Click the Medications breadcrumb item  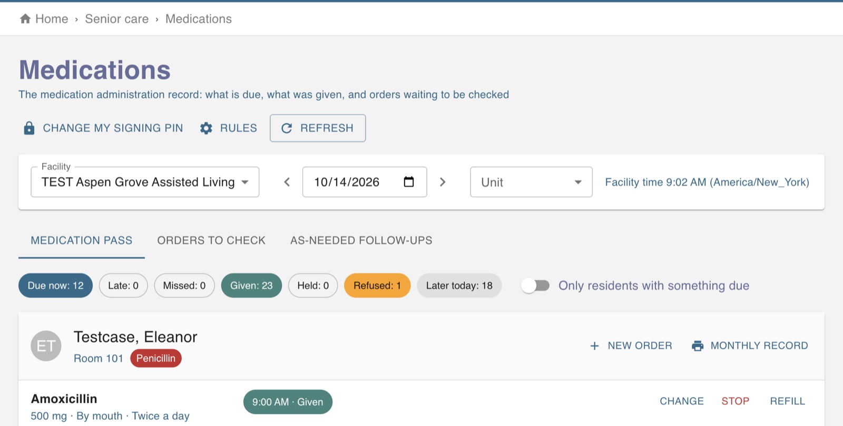click(199, 19)
